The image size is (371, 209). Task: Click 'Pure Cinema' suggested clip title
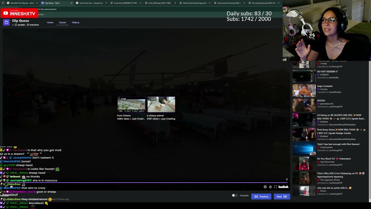pos(124,116)
